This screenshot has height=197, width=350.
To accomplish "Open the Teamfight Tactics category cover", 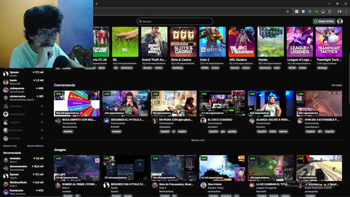I will coord(329,42).
